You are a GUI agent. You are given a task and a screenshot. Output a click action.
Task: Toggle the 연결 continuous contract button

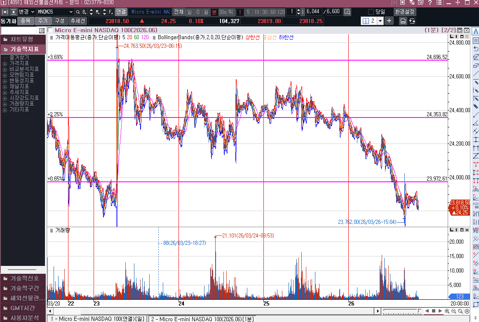click(121, 12)
